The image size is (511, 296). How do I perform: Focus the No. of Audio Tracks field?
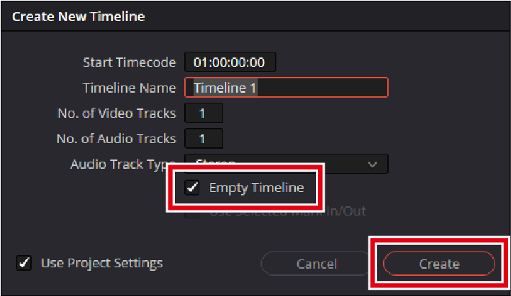[203, 138]
